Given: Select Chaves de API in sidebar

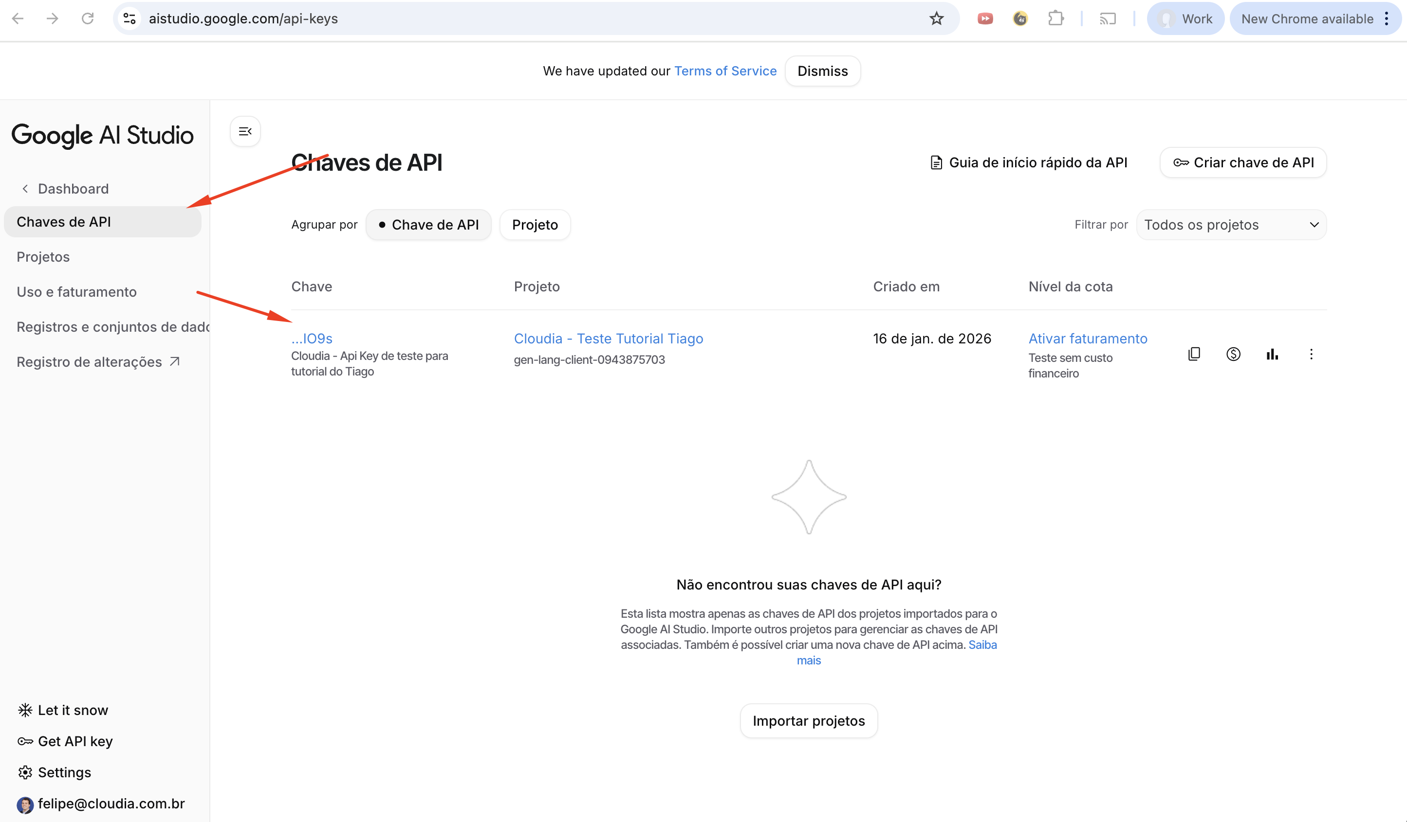Looking at the screenshot, I should click(x=103, y=221).
